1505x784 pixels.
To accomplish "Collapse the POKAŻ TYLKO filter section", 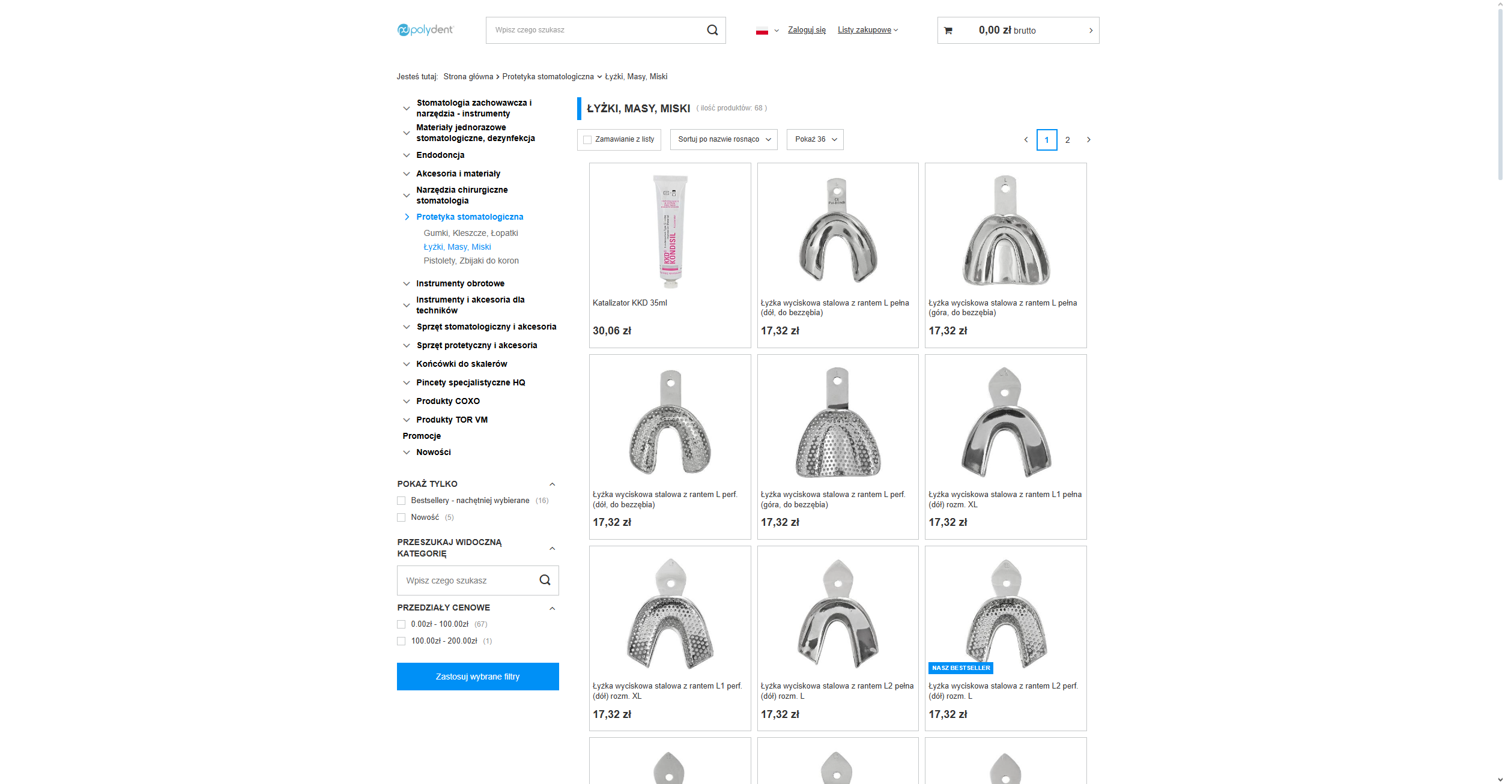I will click(x=552, y=484).
